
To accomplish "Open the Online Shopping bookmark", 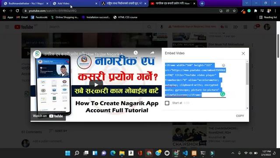I will coord(65,17).
